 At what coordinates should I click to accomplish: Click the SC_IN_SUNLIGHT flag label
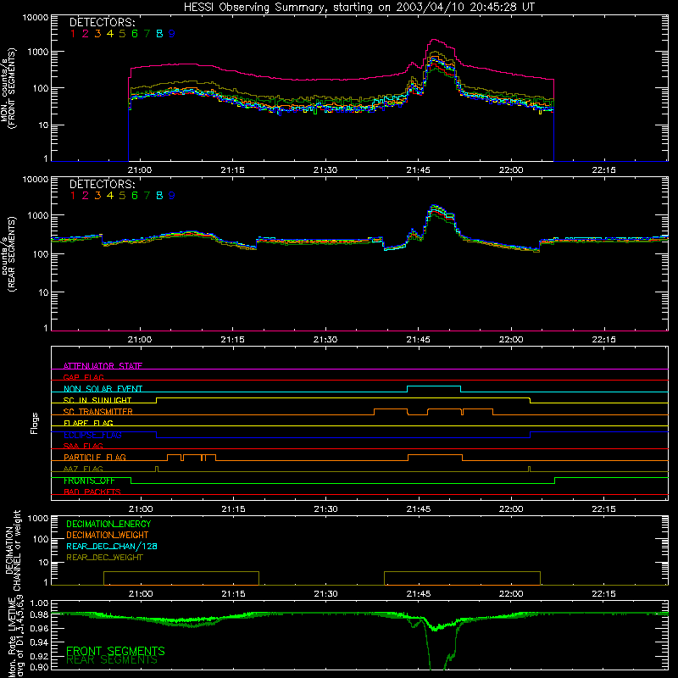click(97, 400)
